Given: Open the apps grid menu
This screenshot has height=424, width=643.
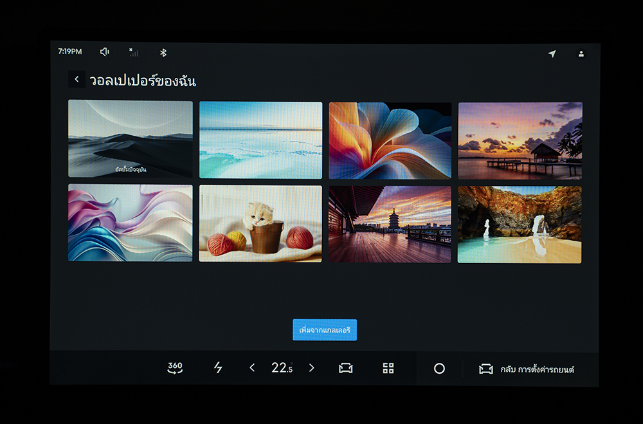Looking at the screenshot, I should coord(388,368).
